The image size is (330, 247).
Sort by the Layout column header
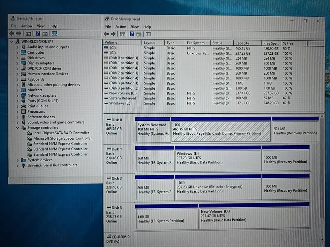pos(153,42)
